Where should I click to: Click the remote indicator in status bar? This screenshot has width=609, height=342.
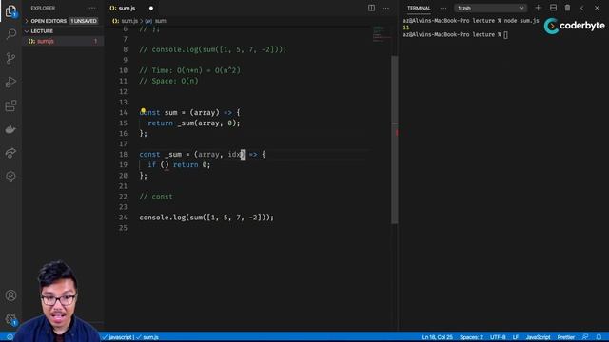coord(10,337)
